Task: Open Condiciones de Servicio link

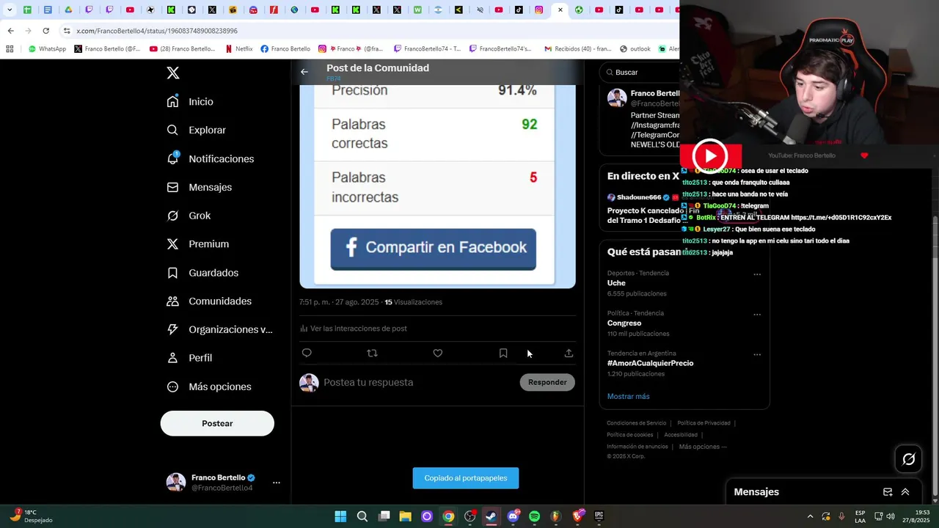Action: coord(636,423)
